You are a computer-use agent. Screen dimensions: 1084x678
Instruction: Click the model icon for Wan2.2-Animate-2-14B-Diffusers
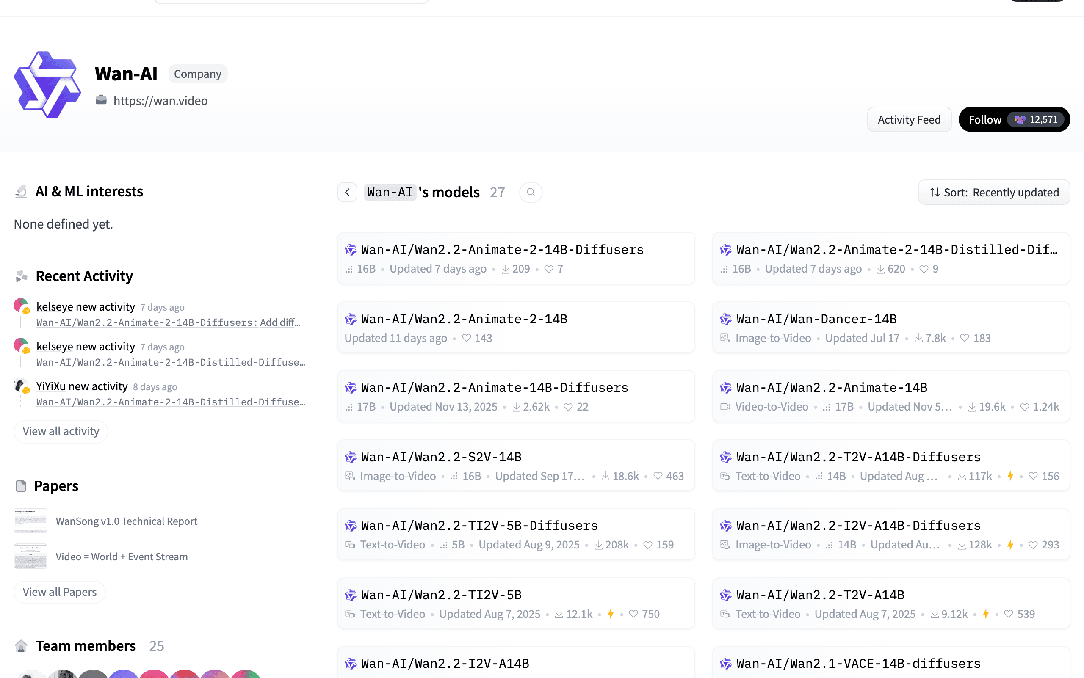(351, 250)
